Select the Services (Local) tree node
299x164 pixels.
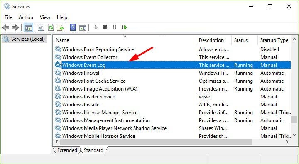click(24, 39)
